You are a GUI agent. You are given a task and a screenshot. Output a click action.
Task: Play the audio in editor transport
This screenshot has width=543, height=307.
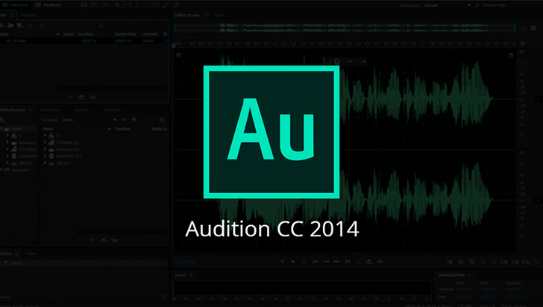[x=293, y=262]
